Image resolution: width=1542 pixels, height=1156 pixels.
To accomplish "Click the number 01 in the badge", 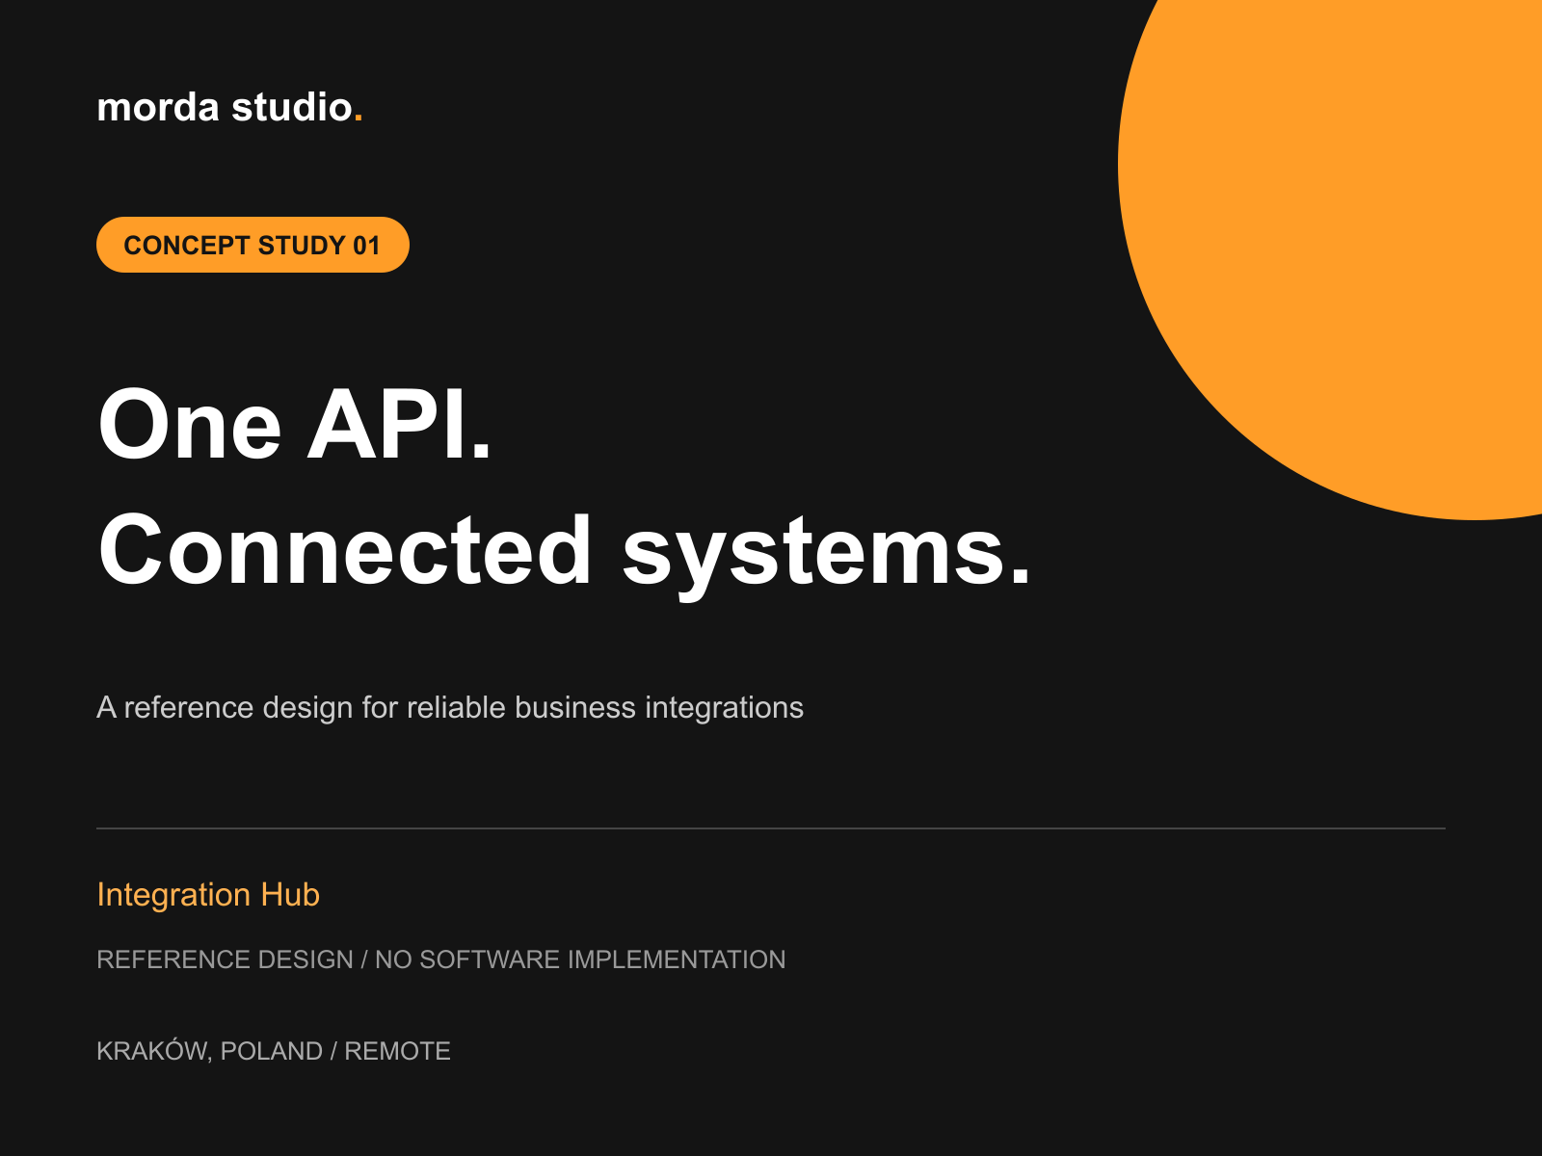I will coord(366,246).
